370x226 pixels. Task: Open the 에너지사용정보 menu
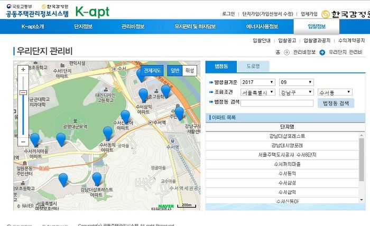[x=262, y=26]
